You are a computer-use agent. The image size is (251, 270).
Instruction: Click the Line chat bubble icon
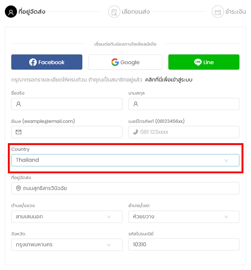coord(198,62)
